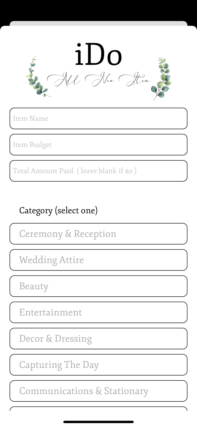Choose Wedding Attire as the category
This screenshot has width=197, height=427.
(x=98, y=260)
